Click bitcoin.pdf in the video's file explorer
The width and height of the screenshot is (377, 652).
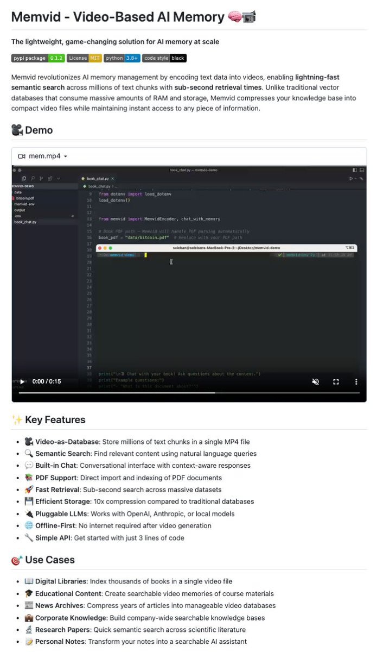point(25,198)
